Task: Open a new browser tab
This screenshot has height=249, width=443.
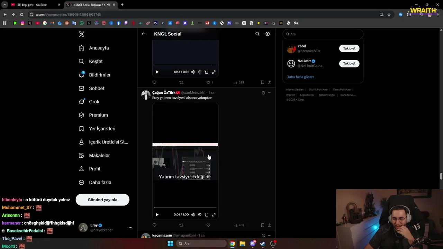Action: pyautogui.click(x=122, y=5)
